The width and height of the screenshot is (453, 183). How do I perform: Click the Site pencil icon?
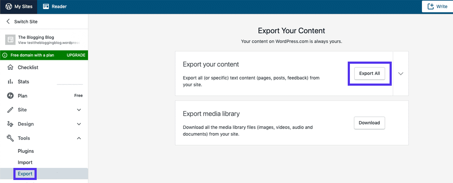pyautogui.click(x=10, y=110)
